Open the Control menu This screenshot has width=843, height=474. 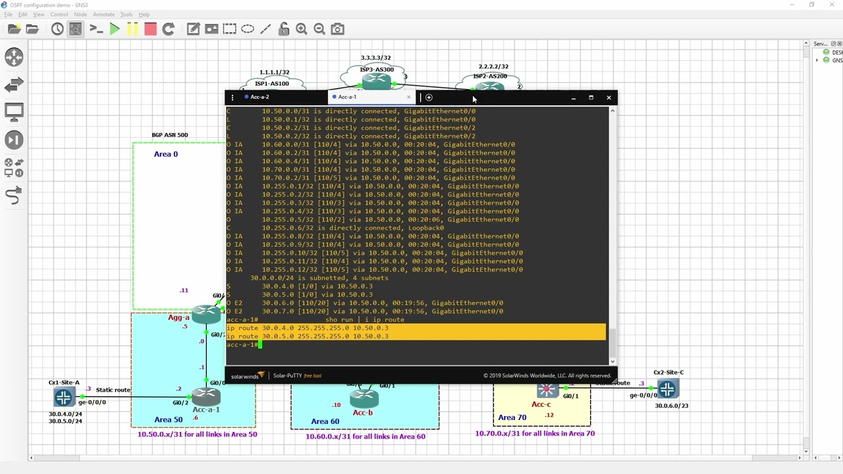coord(59,14)
